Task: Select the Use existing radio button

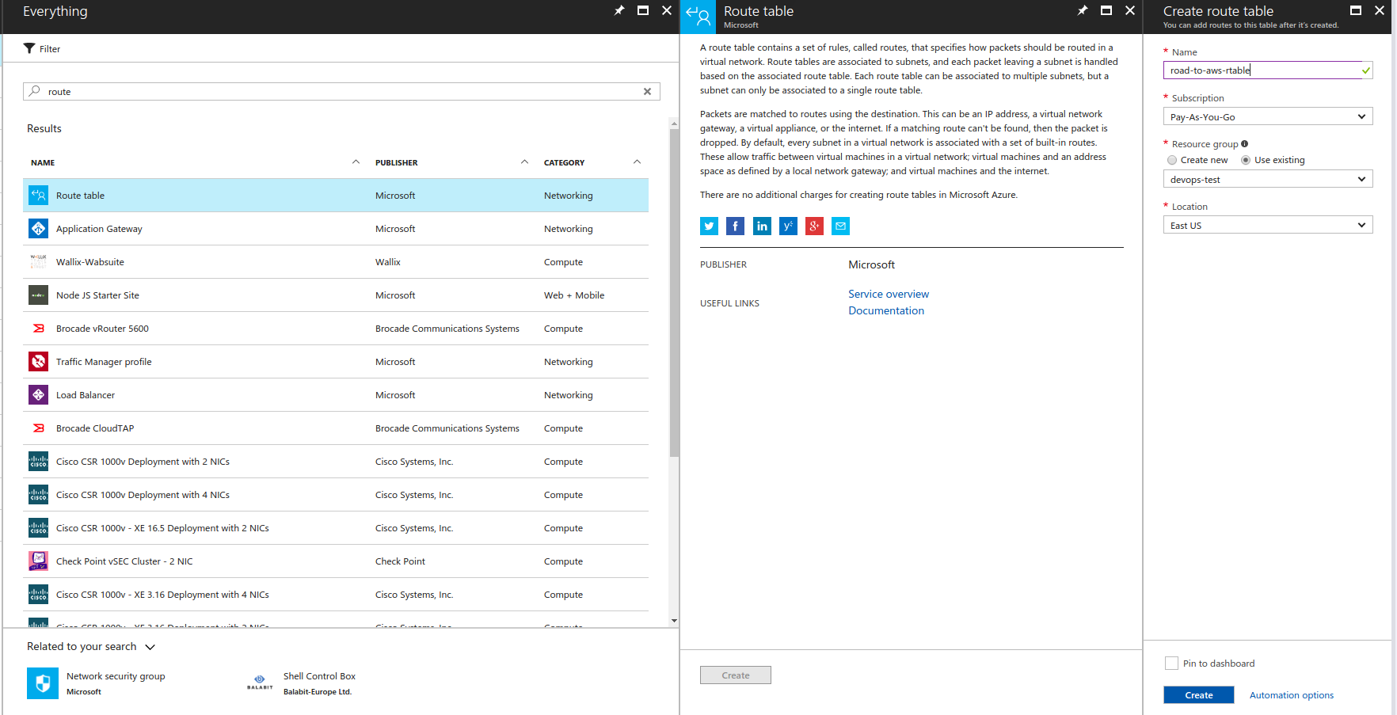Action: pyautogui.click(x=1246, y=160)
